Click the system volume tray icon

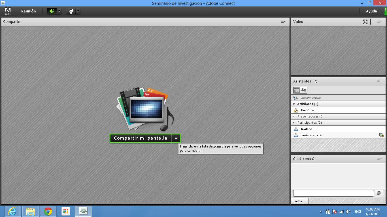pos(348,212)
